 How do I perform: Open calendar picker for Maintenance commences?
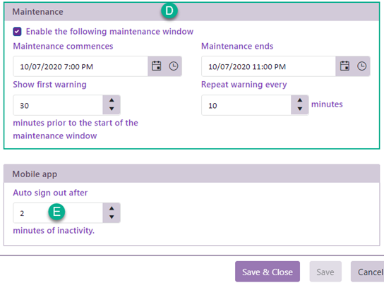click(156, 66)
